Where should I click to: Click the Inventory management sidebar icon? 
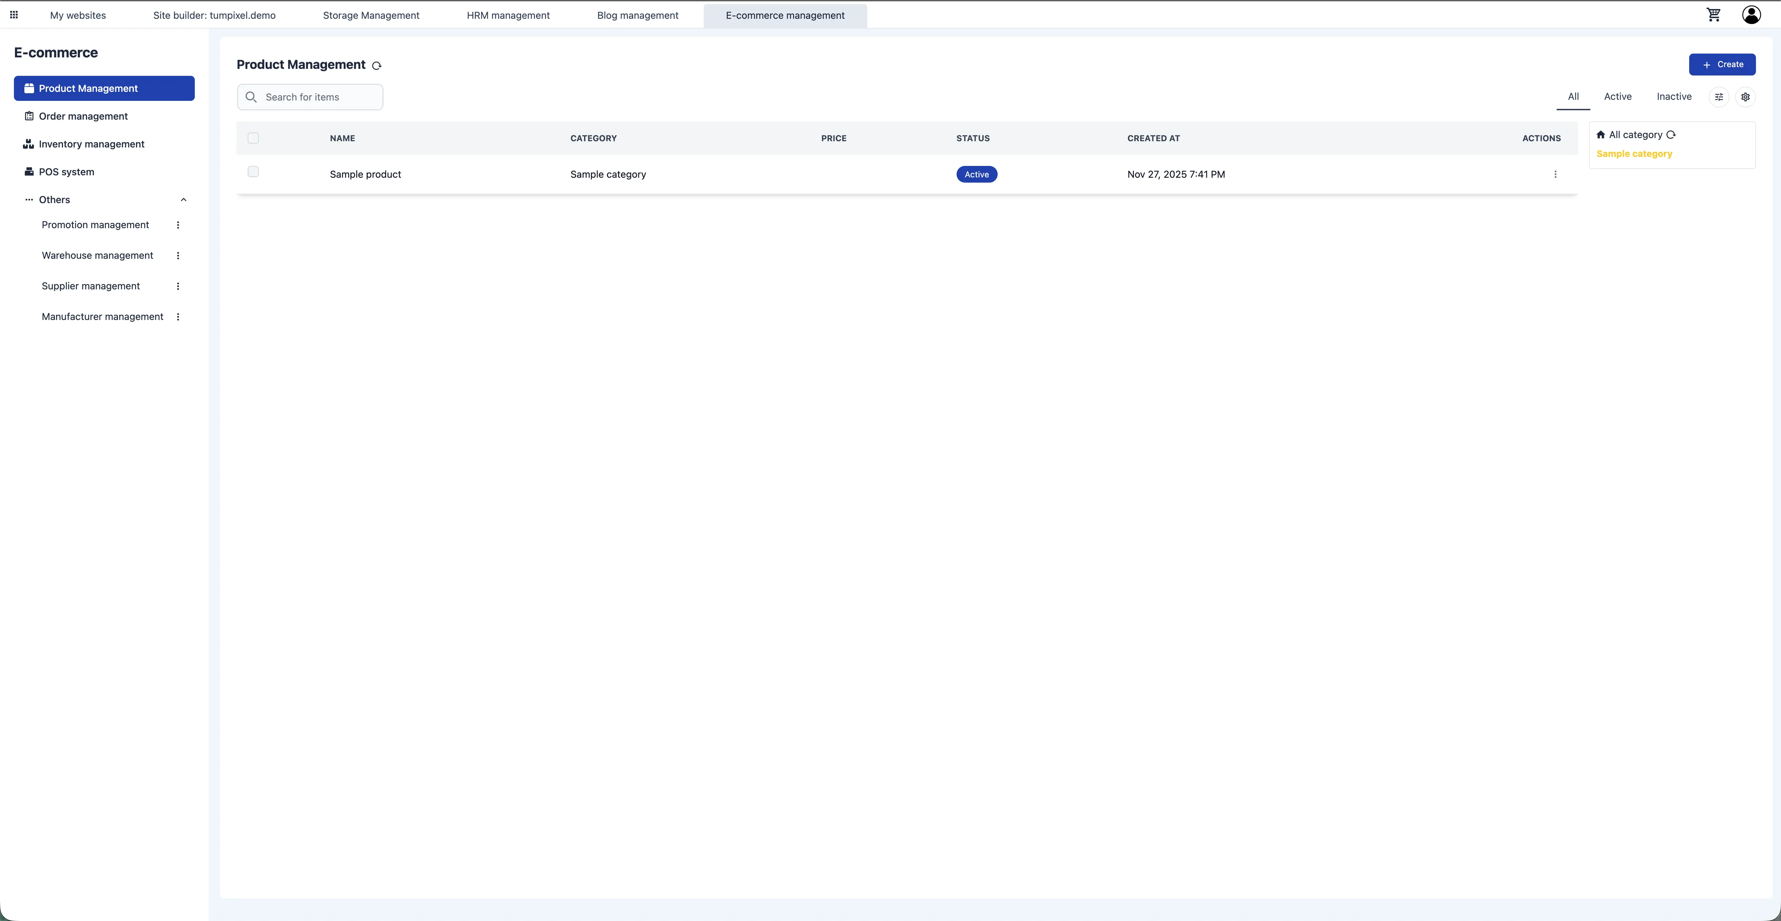pos(28,143)
